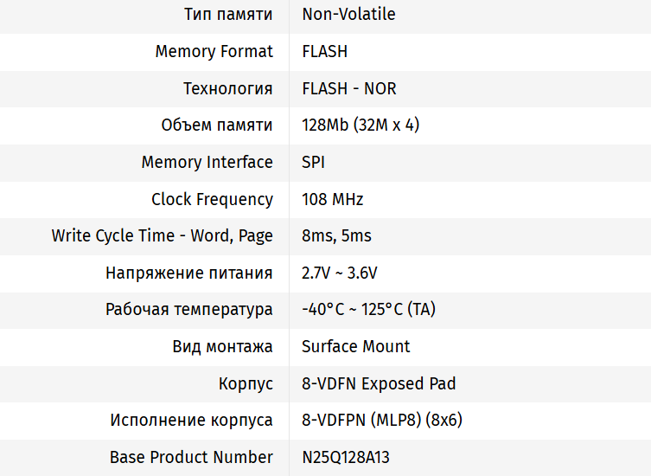This screenshot has width=651, height=476.
Task: Click the "Тип памяти" label
Action: point(228,15)
